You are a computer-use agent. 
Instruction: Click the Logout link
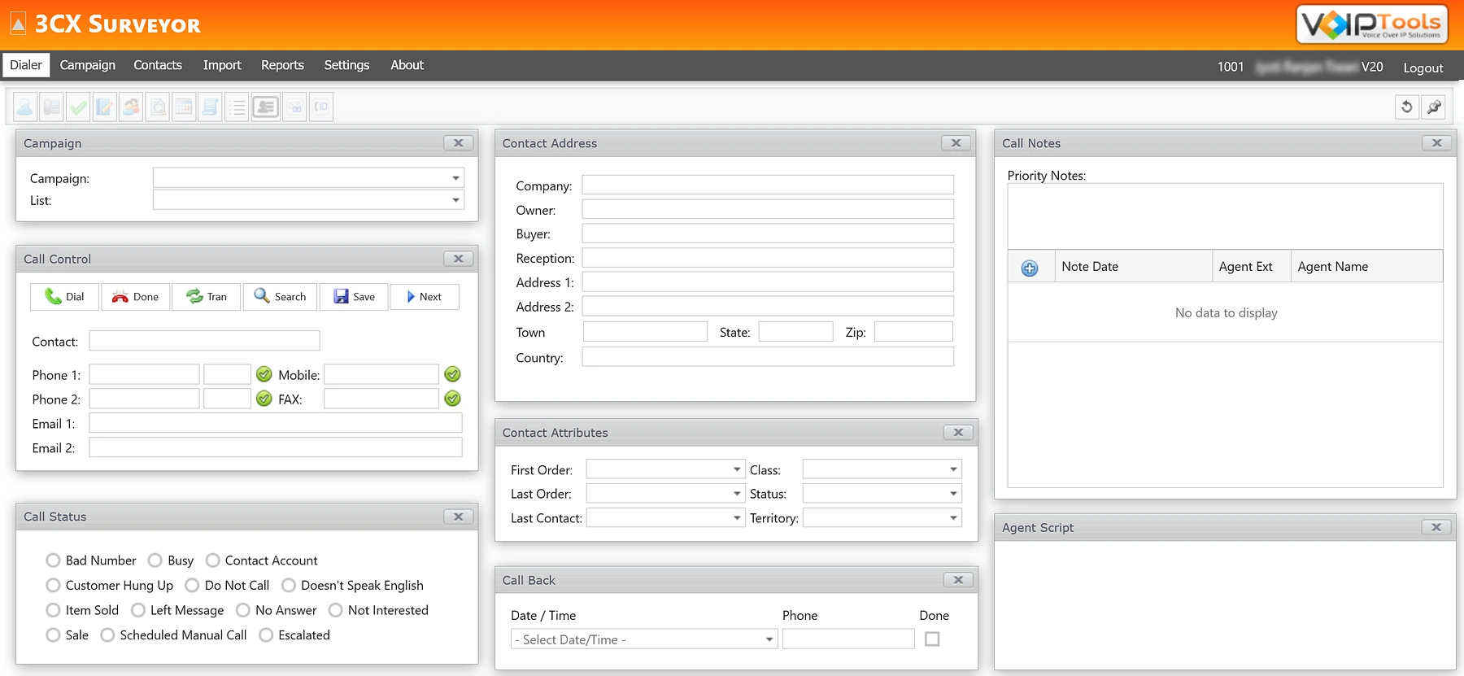(1423, 68)
